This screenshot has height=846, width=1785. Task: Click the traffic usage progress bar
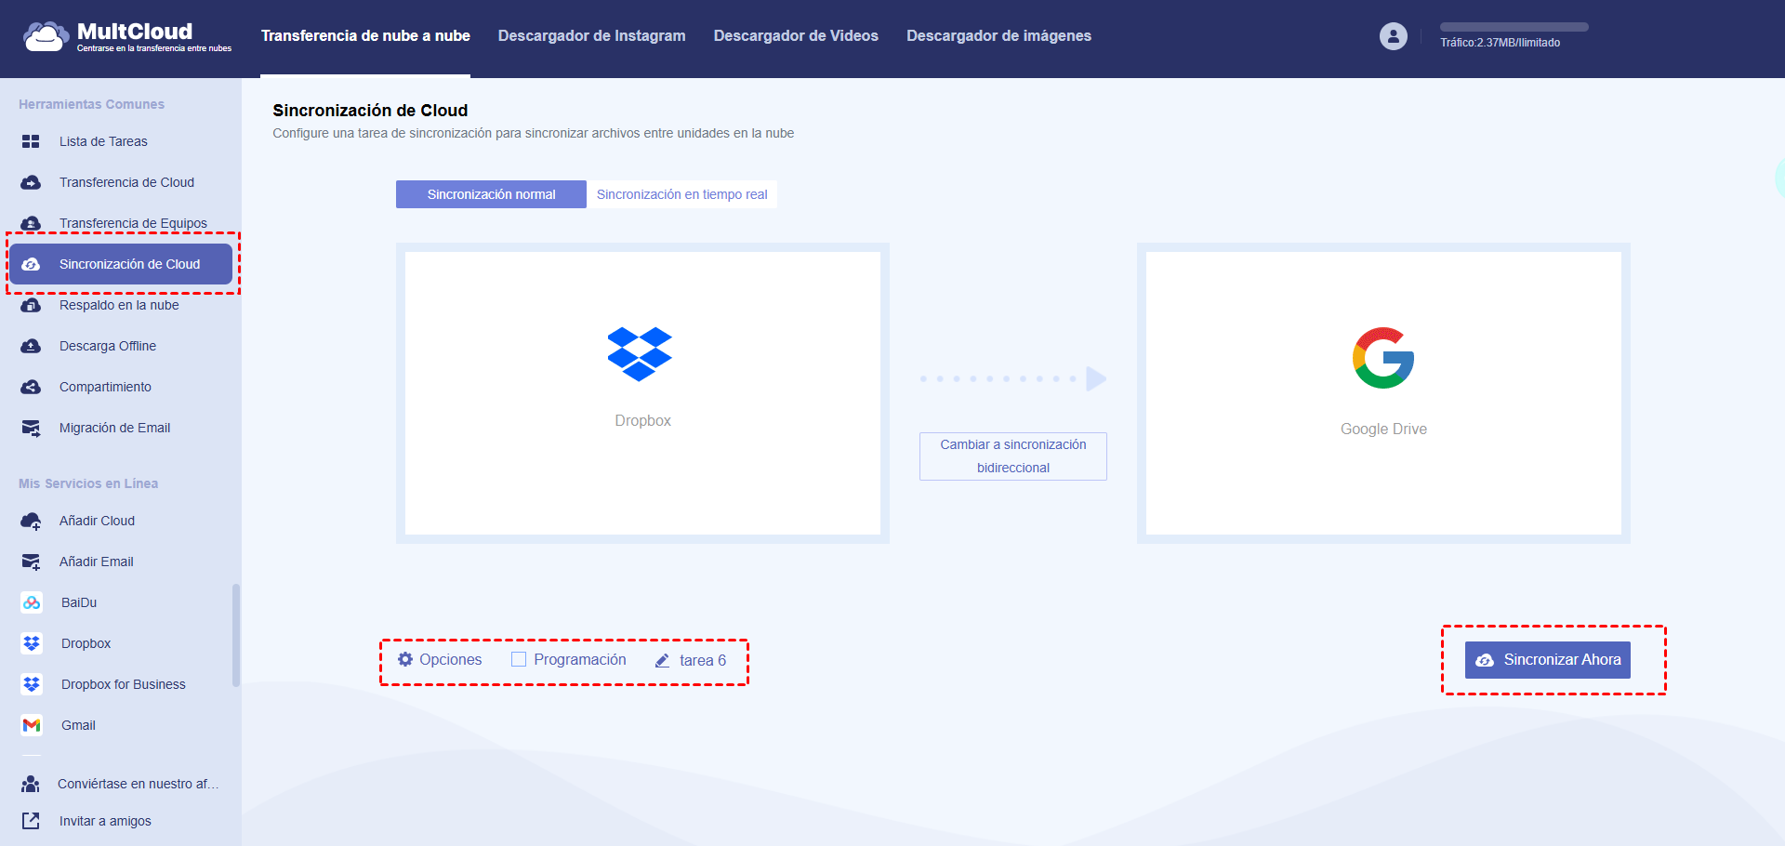click(1514, 27)
